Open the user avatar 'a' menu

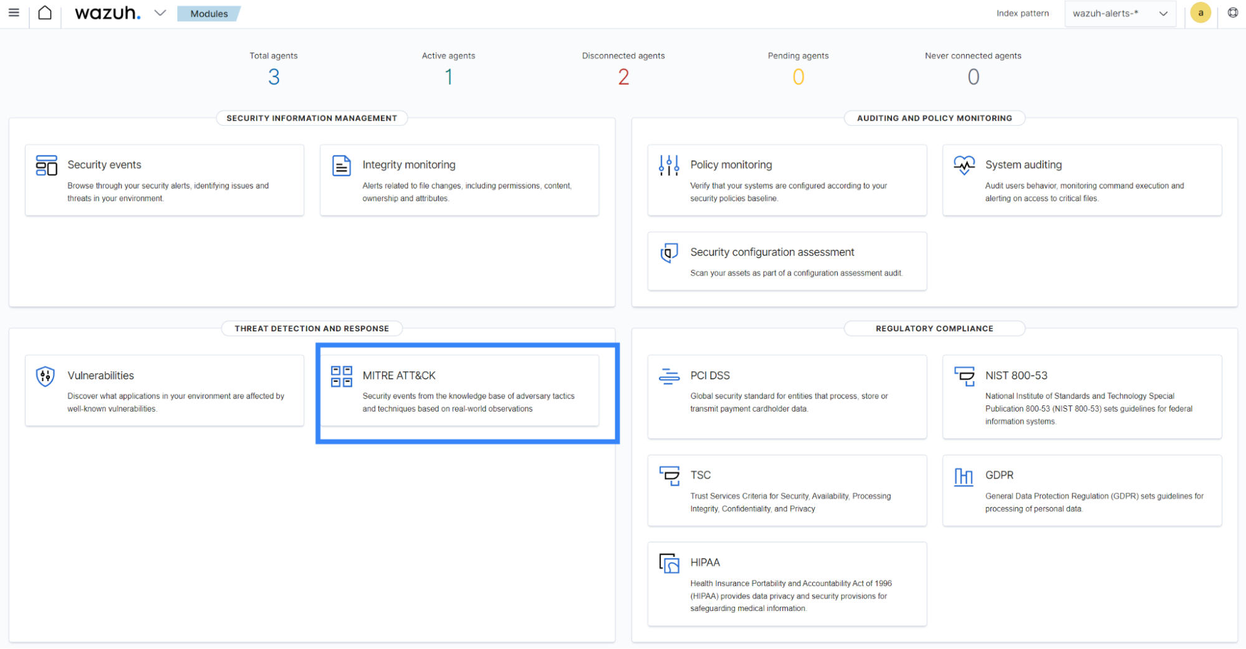[x=1200, y=12]
